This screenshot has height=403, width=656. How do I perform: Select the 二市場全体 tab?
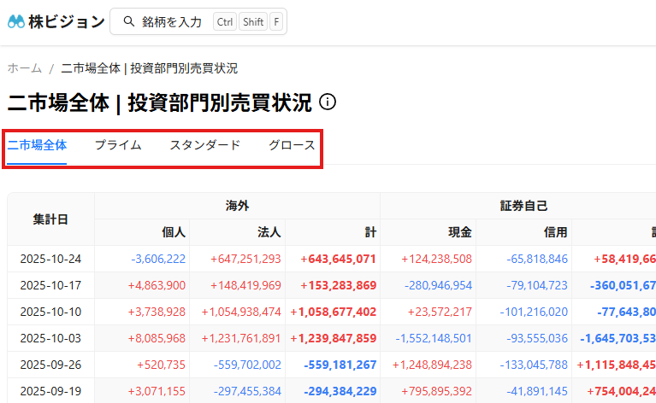(x=38, y=145)
